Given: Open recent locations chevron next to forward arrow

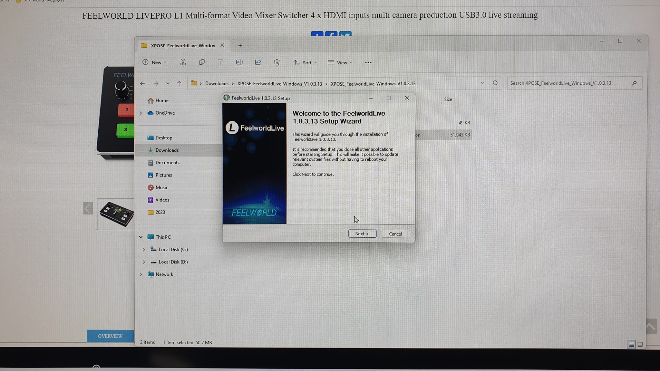Looking at the screenshot, I should (168, 83).
